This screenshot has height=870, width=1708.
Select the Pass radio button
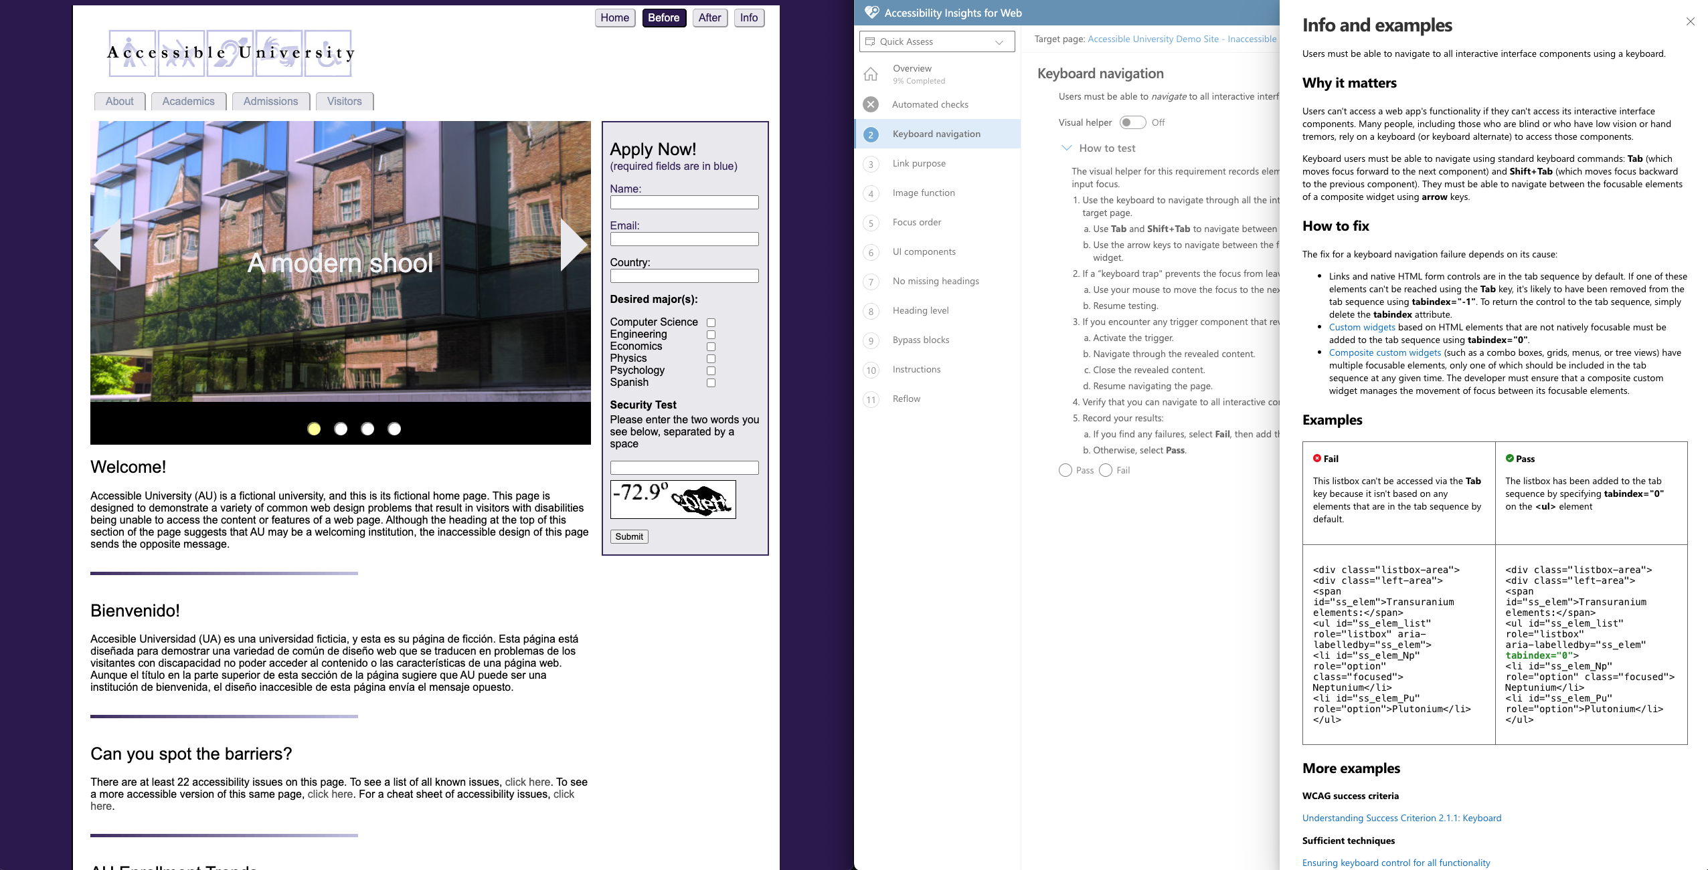(1065, 470)
